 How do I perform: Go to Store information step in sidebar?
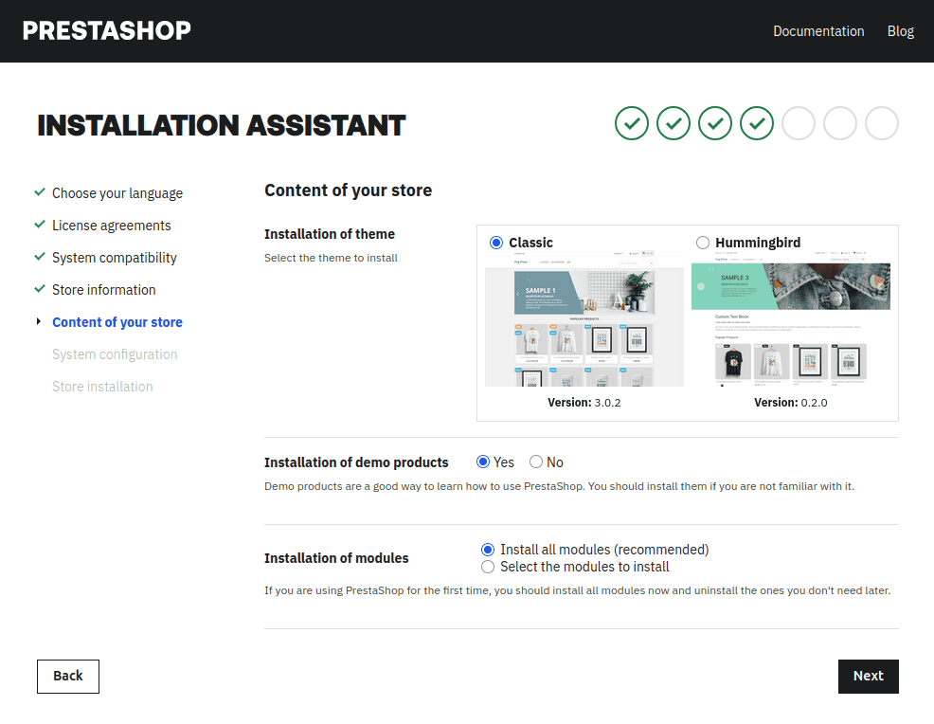[103, 290]
